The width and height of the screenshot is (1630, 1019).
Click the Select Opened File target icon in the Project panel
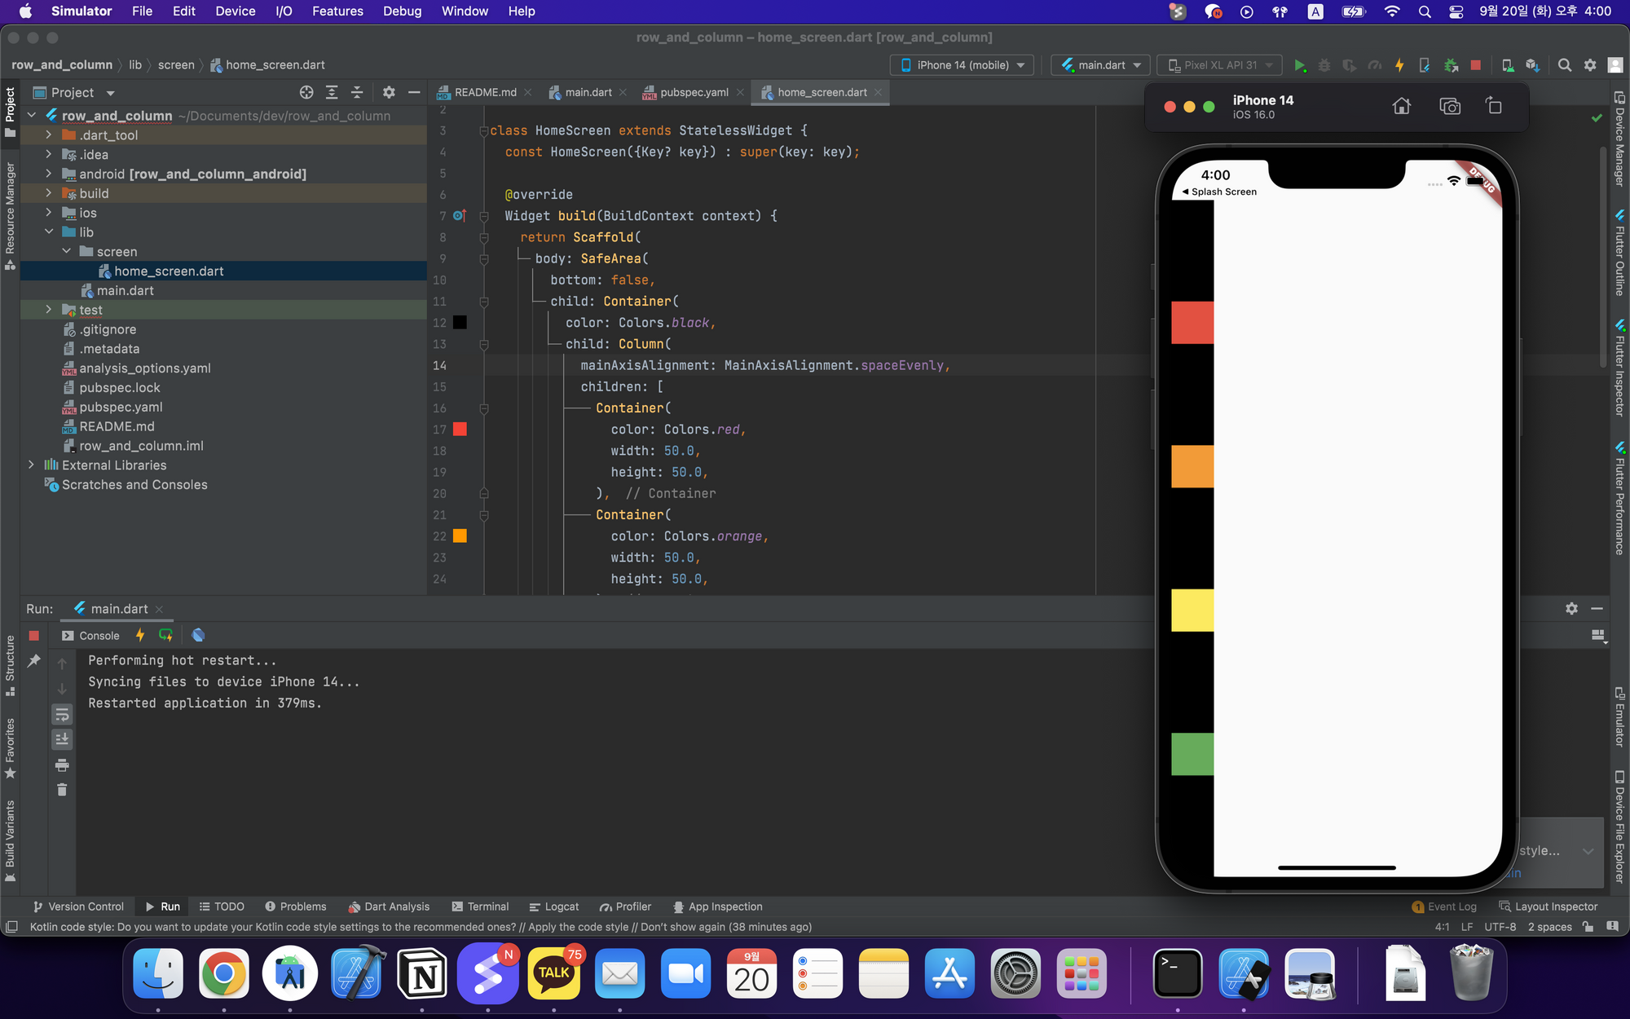pos(306,92)
